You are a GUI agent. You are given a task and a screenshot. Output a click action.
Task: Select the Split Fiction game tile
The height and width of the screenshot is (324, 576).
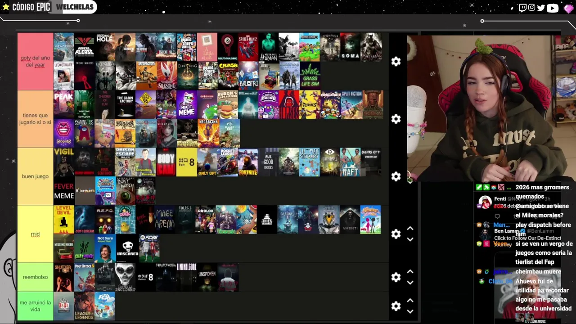click(x=352, y=104)
